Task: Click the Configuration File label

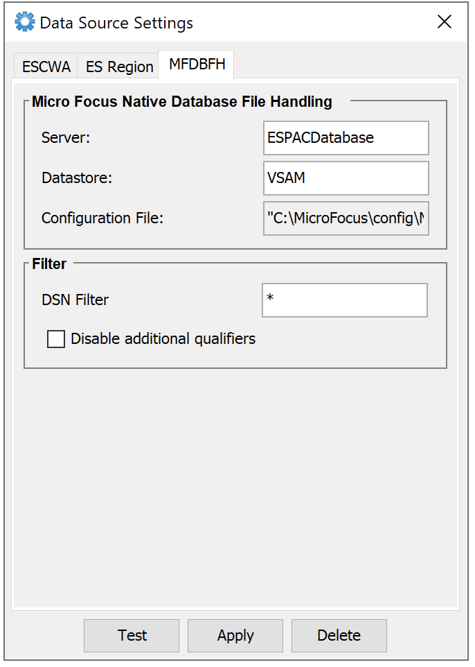Action: [x=102, y=218]
